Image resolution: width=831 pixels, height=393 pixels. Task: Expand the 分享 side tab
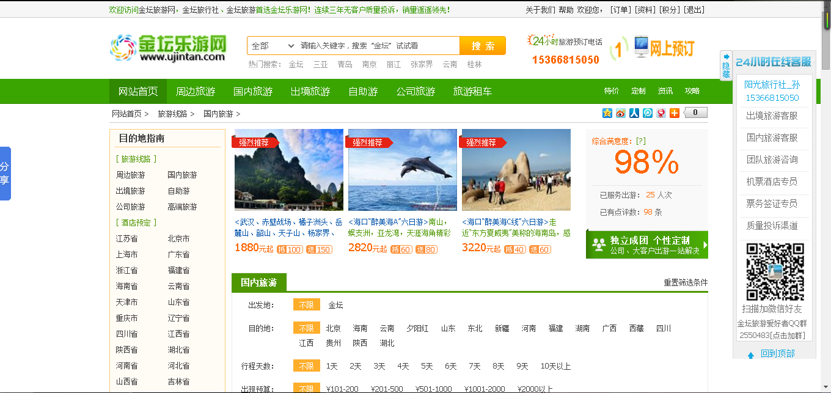click(5, 174)
